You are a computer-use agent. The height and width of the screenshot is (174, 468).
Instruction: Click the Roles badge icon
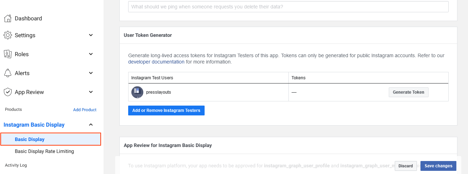coord(8,54)
